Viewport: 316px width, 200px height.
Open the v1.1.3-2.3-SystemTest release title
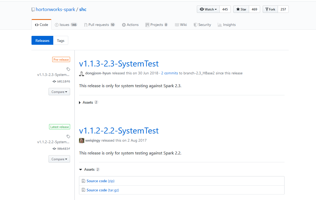point(119,64)
